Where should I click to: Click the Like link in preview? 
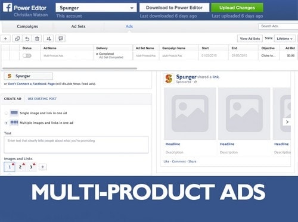(x=166, y=161)
